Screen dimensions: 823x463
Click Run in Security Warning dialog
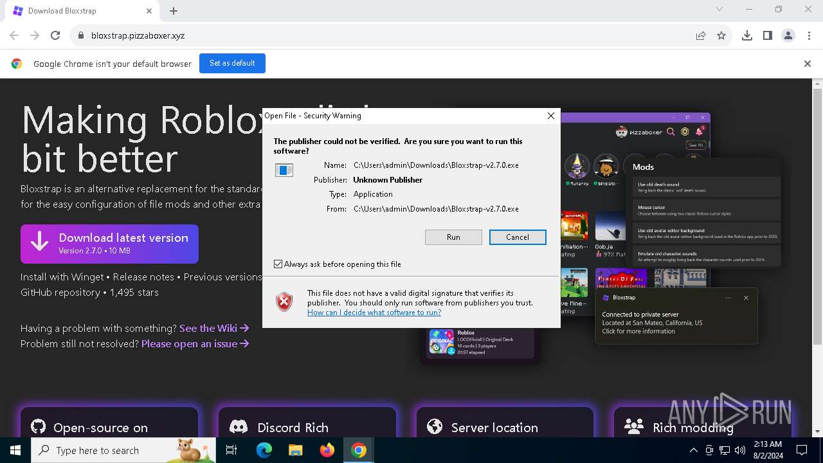point(453,237)
